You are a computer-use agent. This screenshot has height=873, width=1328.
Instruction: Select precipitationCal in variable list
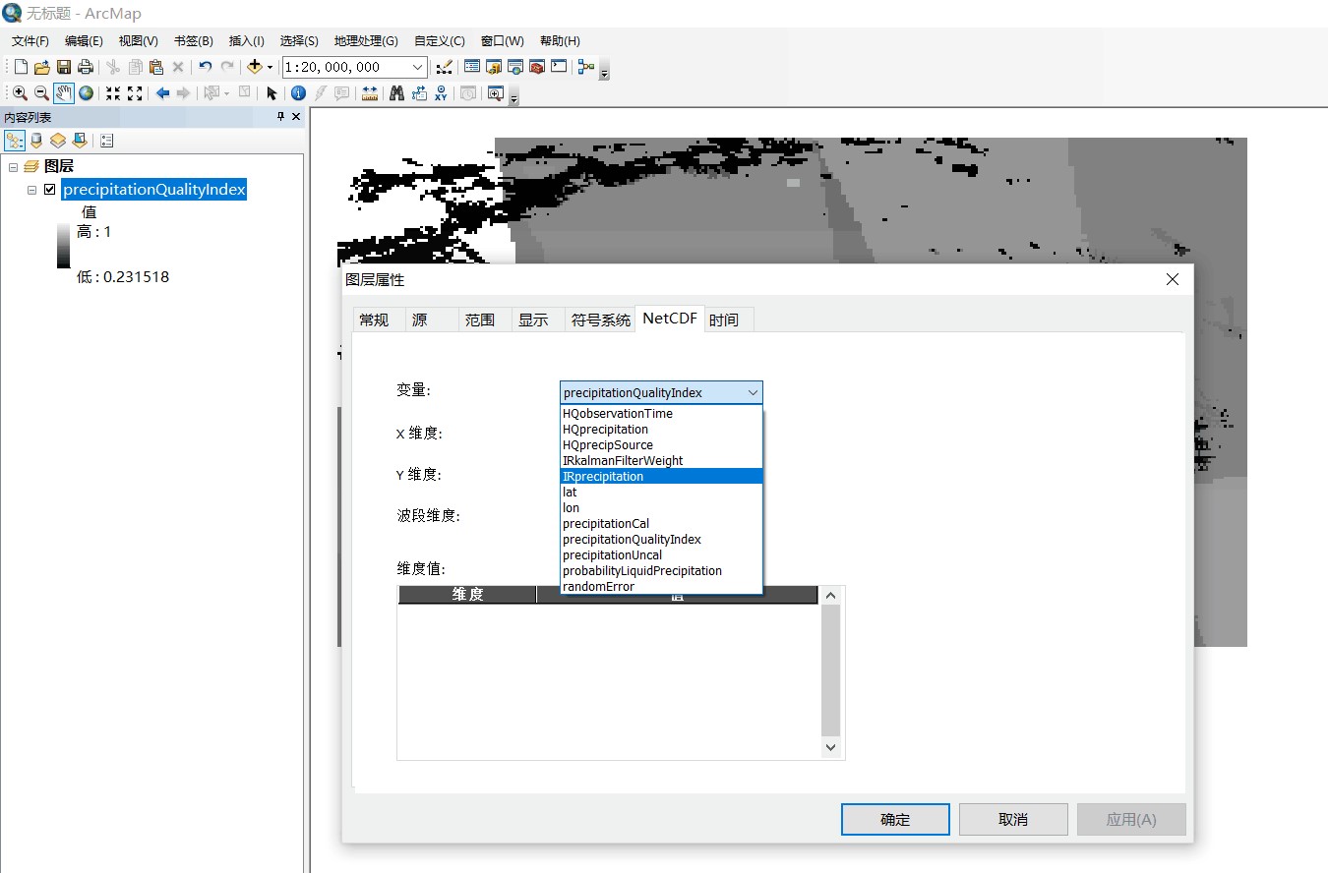tap(661, 523)
